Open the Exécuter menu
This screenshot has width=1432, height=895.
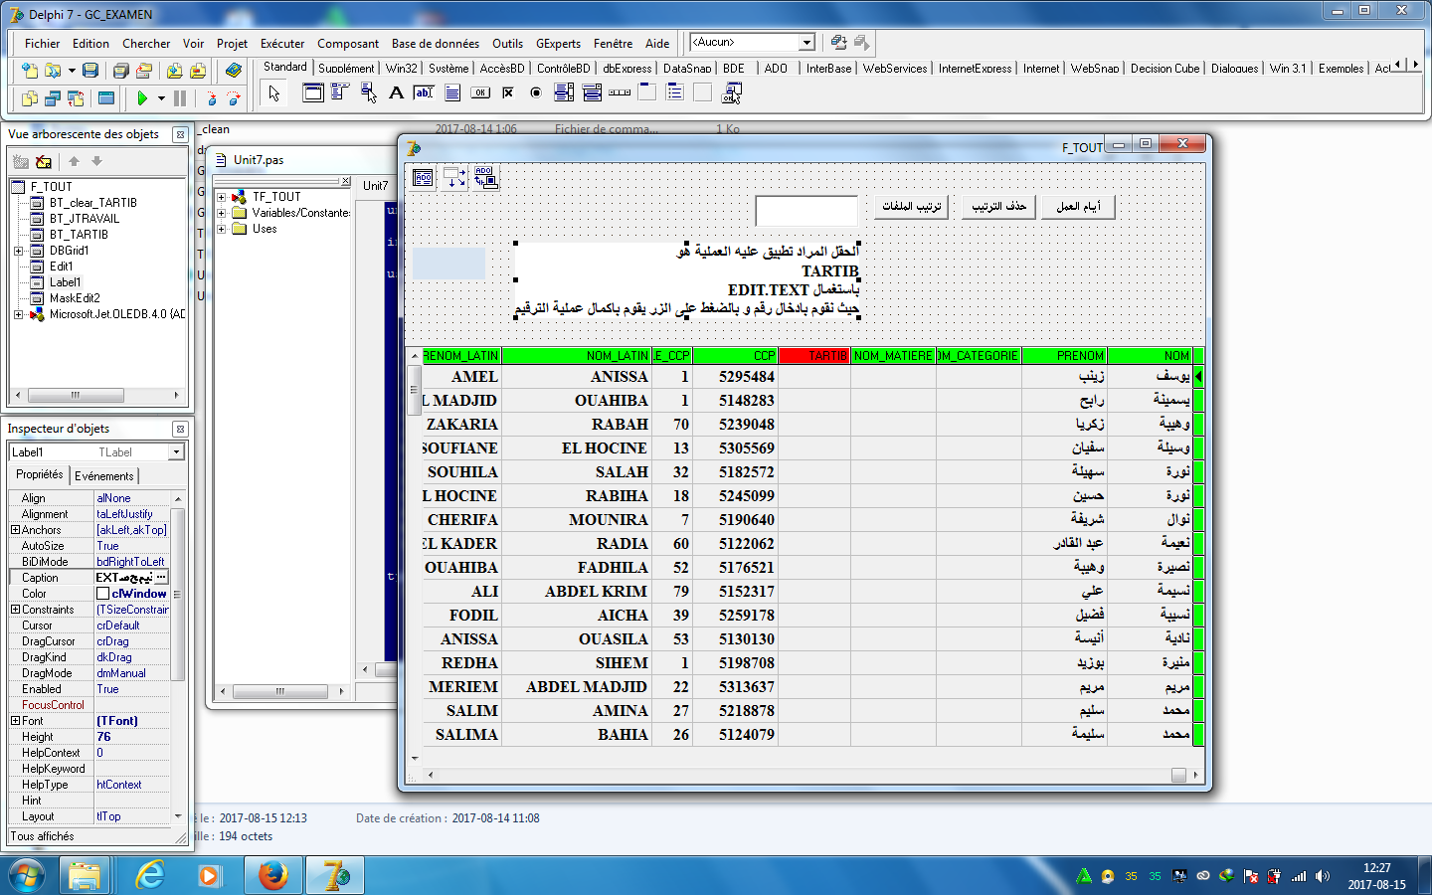tap(282, 44)
